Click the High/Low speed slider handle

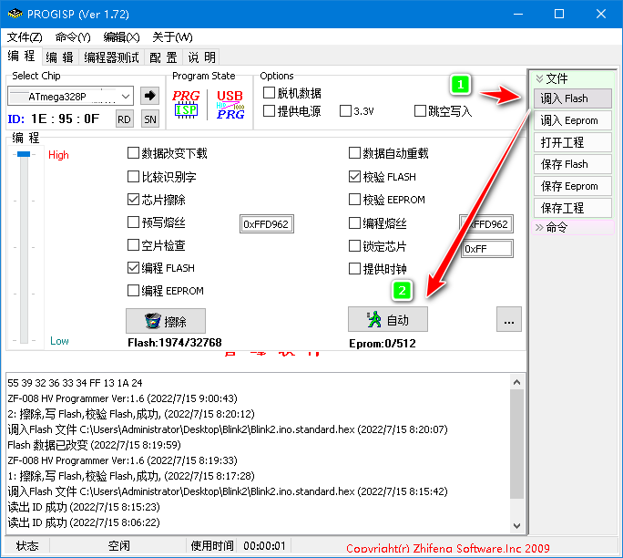click(24, 154)
